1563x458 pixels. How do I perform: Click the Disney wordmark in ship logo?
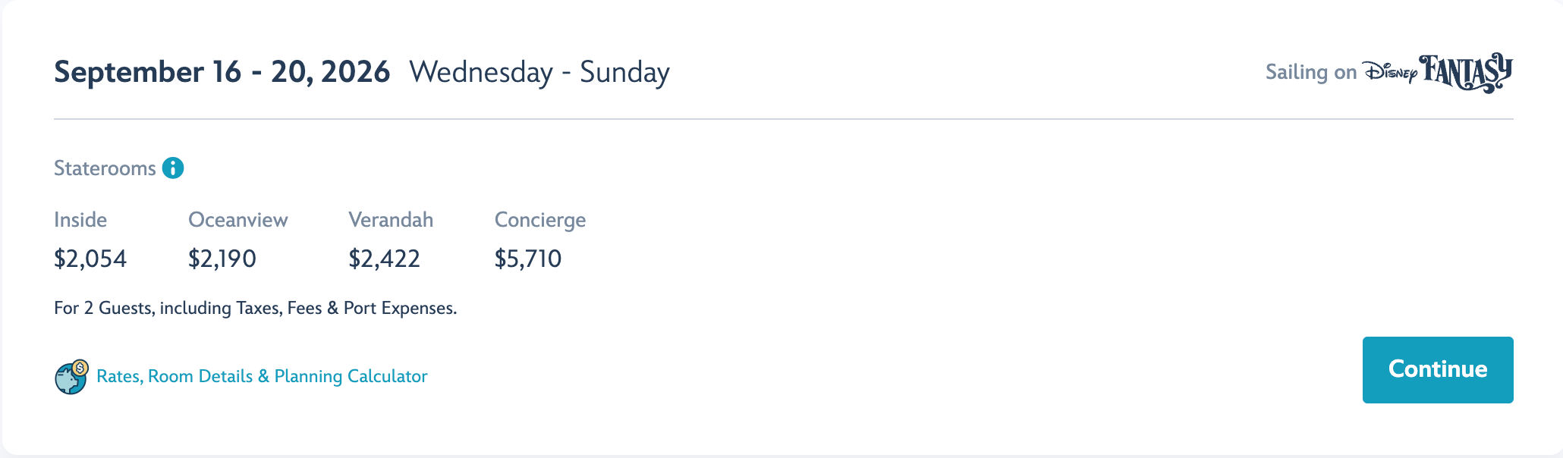point(1390,73)
